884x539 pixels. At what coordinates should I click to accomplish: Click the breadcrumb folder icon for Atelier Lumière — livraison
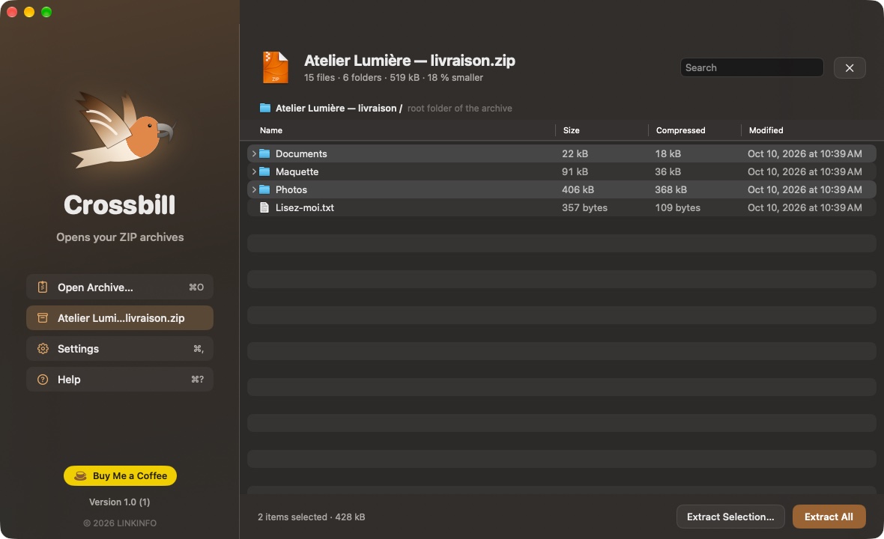pos(265,108)
